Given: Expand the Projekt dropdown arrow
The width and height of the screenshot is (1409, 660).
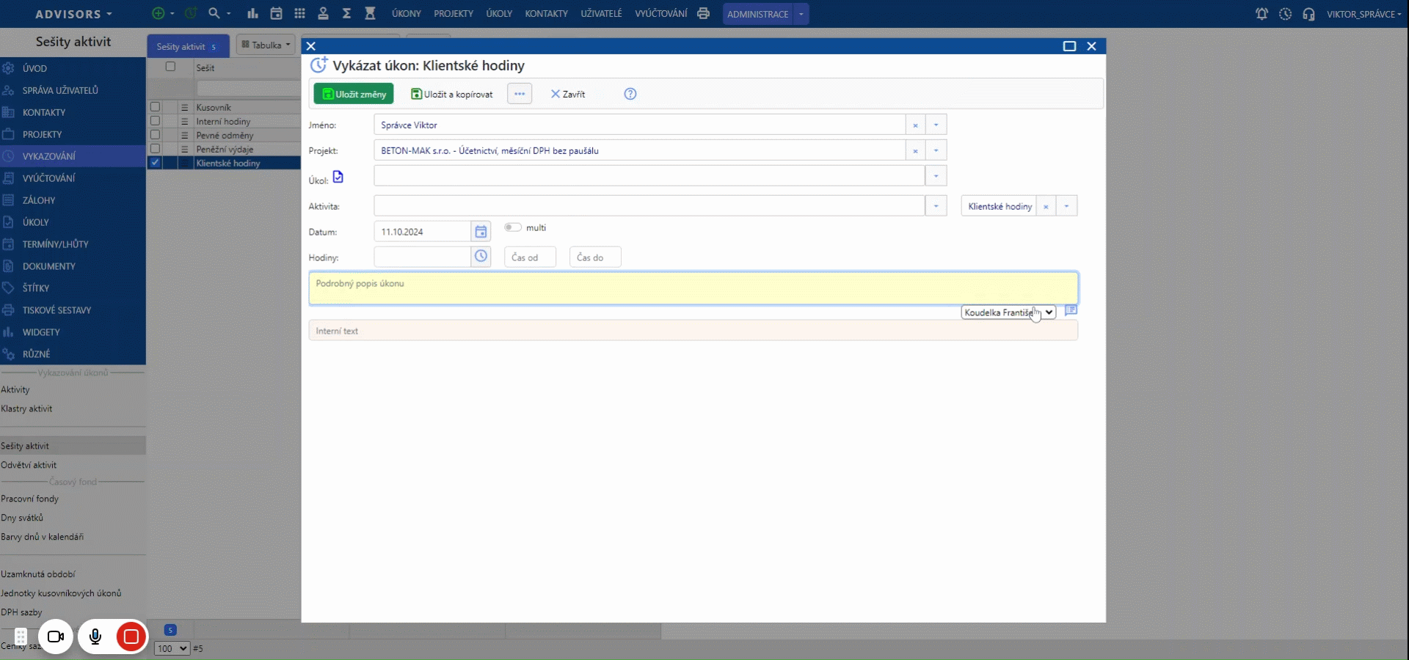Looking at the screenshot, I should click(x=936, y=150).
